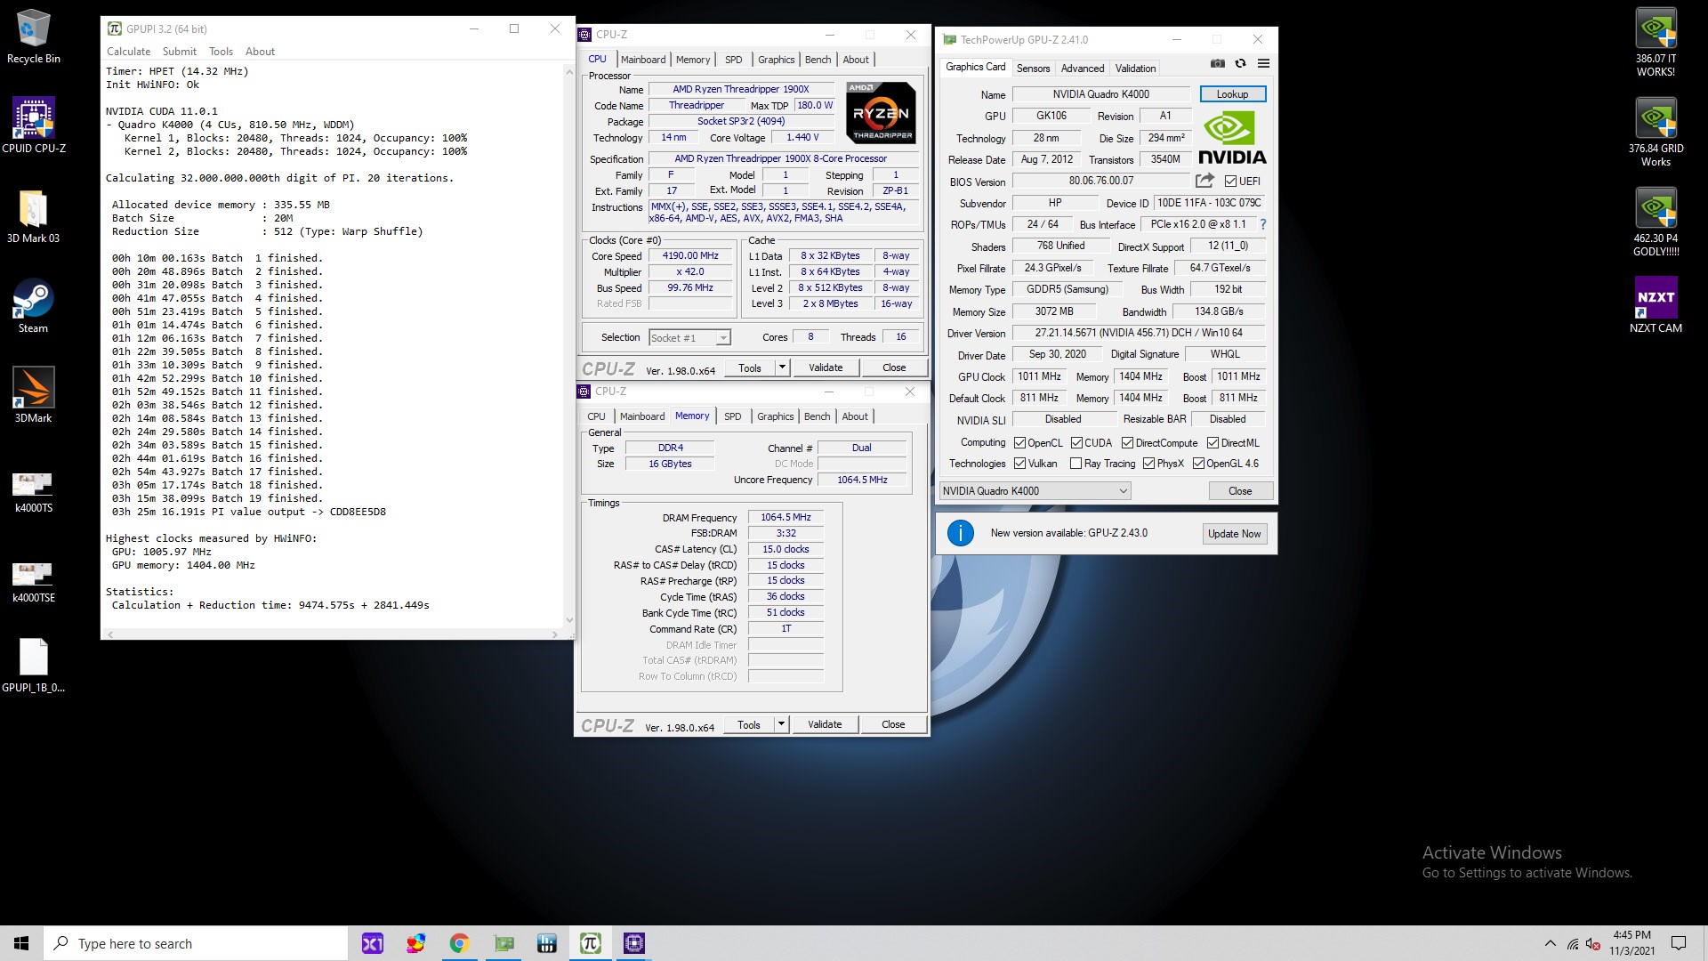Open notification center icon
The width and height of the screenshot is (1708, 961).
point(1679,943)
